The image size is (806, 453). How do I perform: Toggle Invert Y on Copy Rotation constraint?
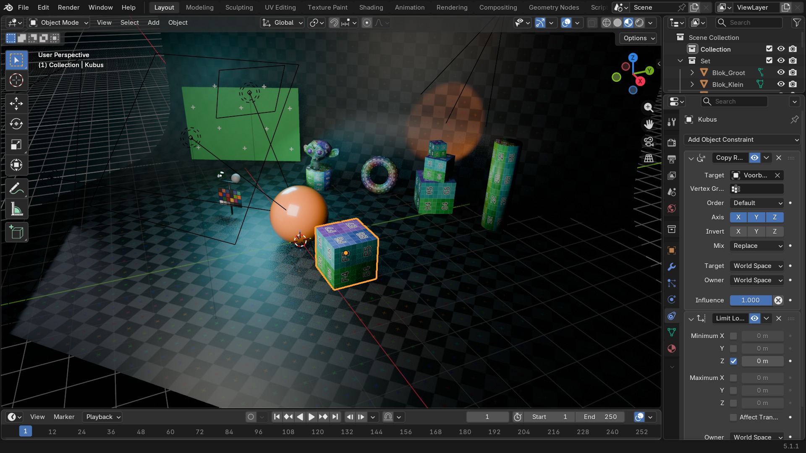756,232
